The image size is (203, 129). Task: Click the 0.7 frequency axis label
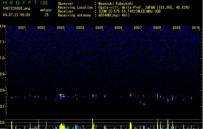[3, 106]
